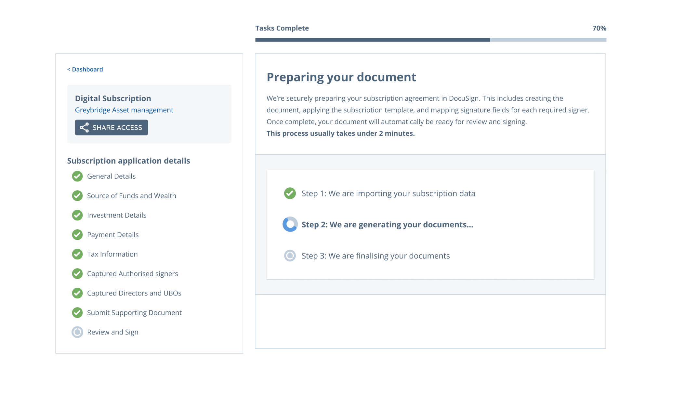Screen dimensions: 698x416
Task: Go back to Dashboard link
Action: tap(85, 69)
